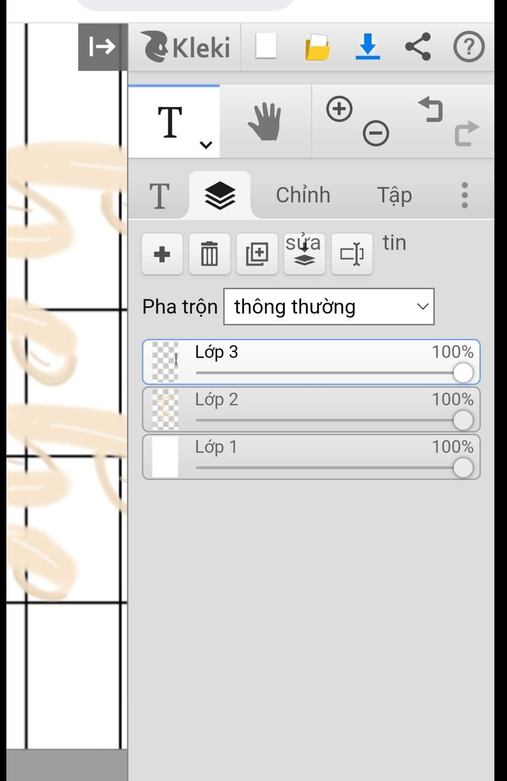Expand the Text tool chevron menu
Viewport: 507px width, 781px height.
(x=206, y=145)
